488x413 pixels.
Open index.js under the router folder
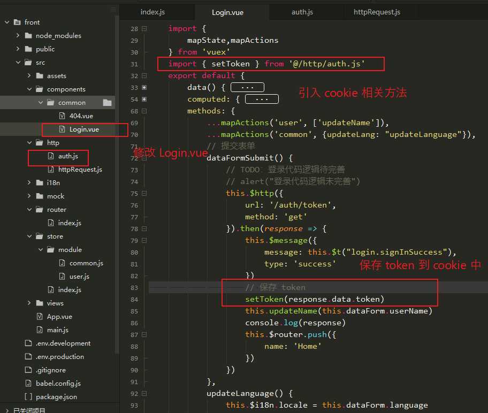pos(70,223)
